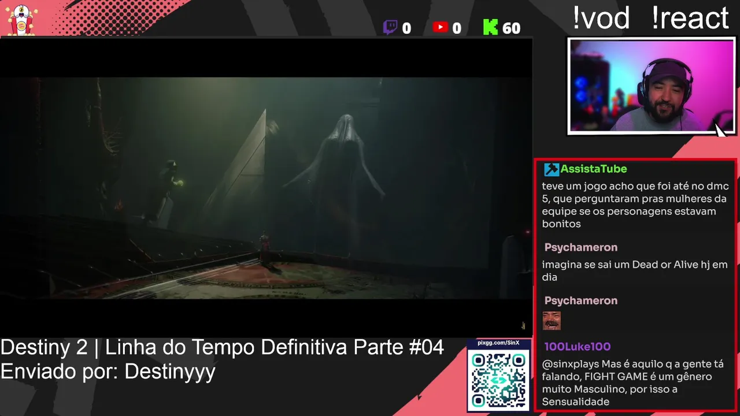Screen dimensions: 740x416
Task: Click the Destiny 2 video playing area
Action: [266, 188]
